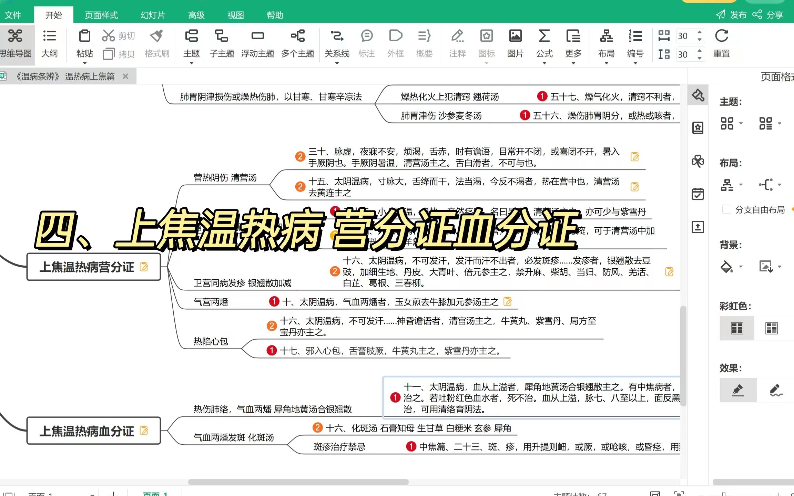Insert an image (图片)
The height and width of the screenshot is (496, 794).
click(515, 44)
